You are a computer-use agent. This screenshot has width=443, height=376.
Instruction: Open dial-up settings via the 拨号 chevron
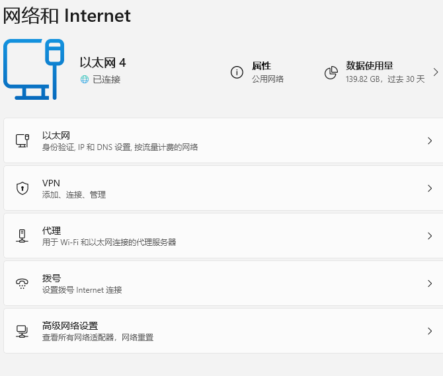click(x=430, y=283)
